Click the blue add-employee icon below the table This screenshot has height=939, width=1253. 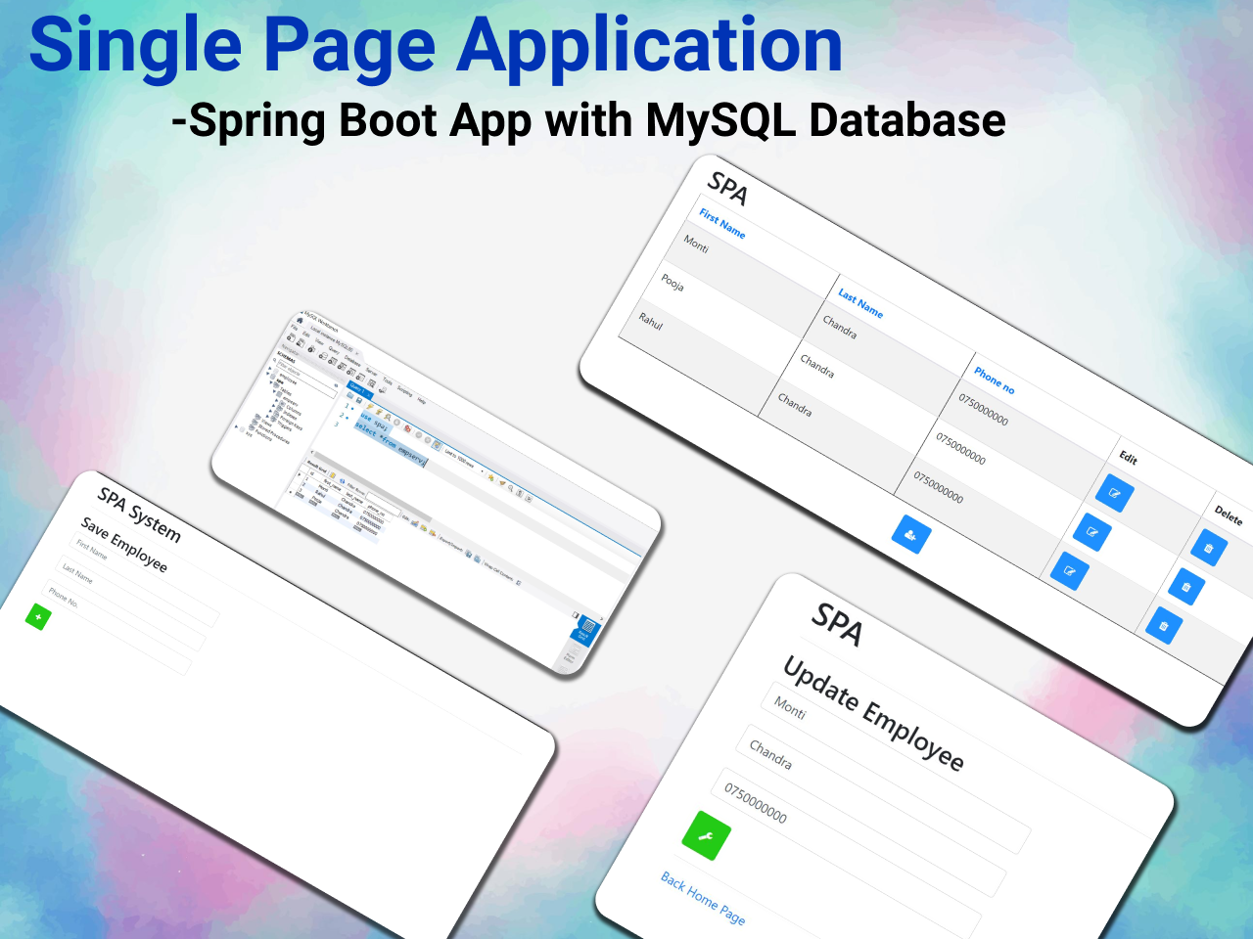[x=911, y=534]
